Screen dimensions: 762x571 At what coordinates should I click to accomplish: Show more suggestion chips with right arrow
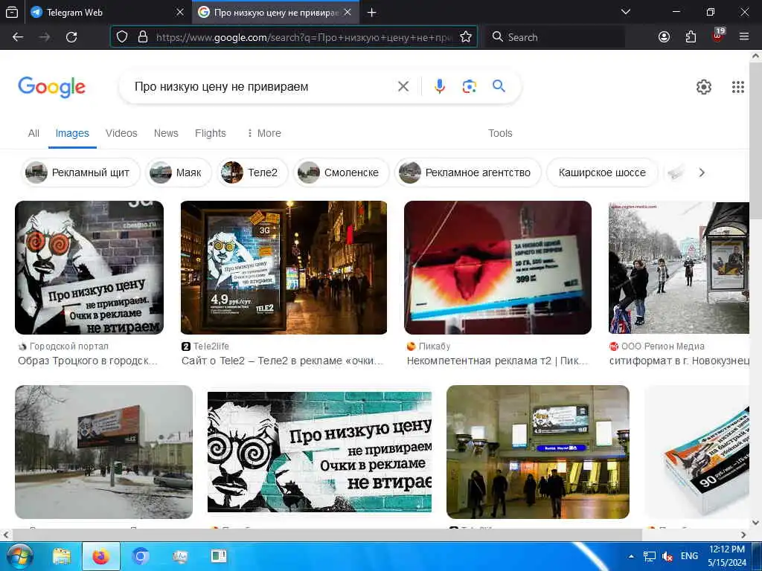[x=701, y=172]
